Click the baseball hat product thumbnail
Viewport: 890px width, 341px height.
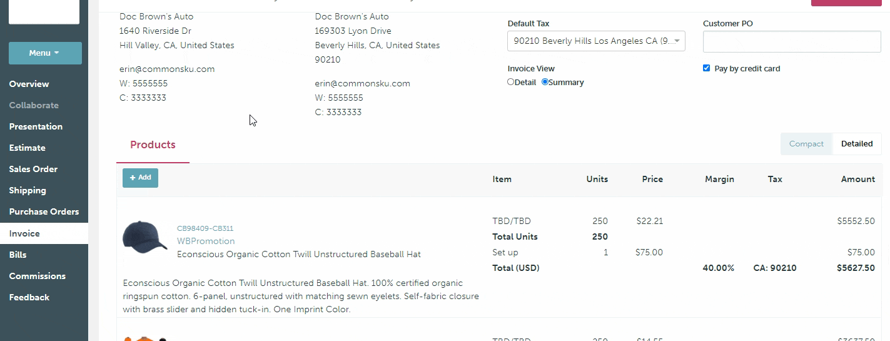pos(144,237)
